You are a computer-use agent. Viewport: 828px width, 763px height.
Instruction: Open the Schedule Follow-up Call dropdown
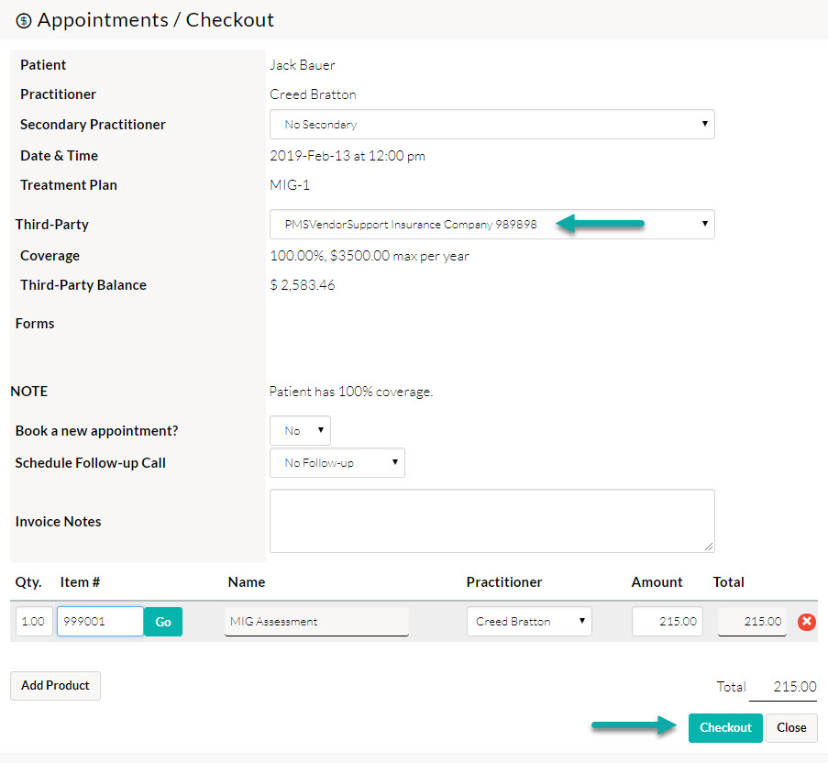coord(337,462)
